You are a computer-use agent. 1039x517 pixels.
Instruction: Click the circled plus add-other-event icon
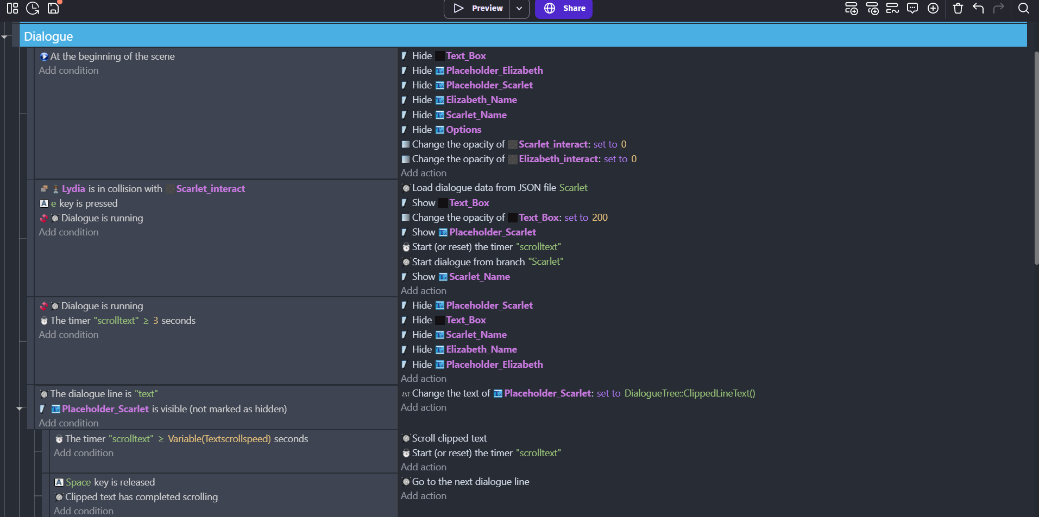click(x=933, y=8)
